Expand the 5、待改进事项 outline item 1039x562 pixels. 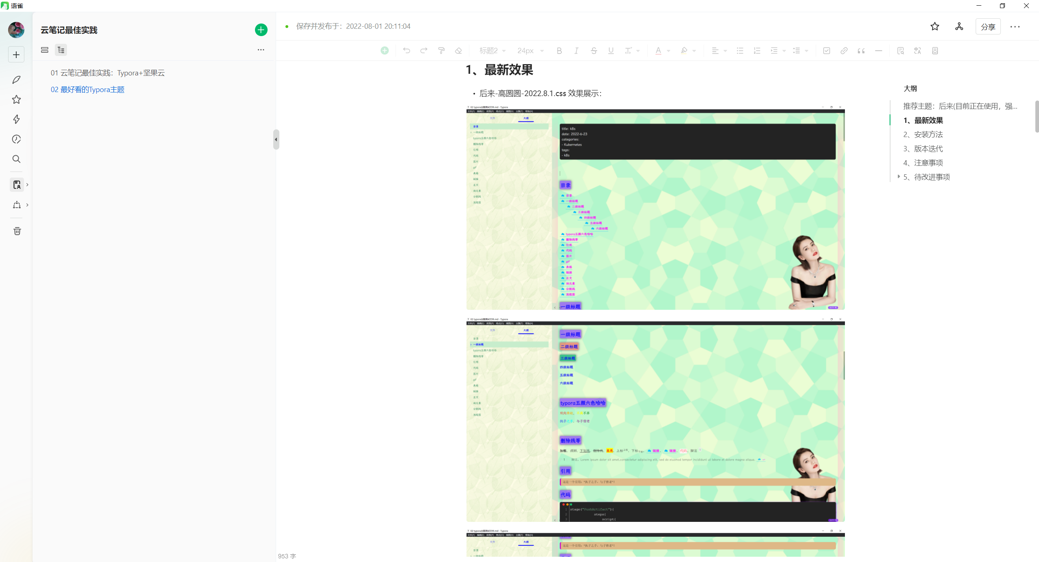[899, 177]
